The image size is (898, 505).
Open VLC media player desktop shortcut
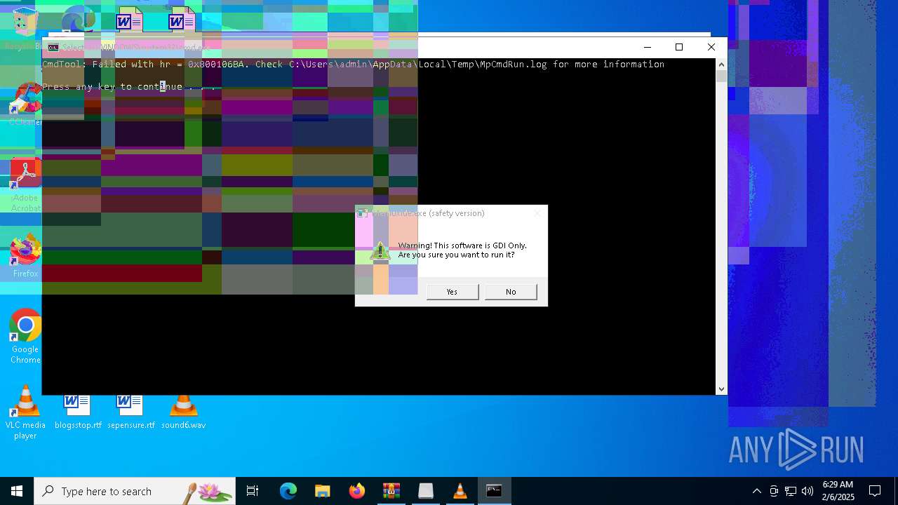(25, 412)
